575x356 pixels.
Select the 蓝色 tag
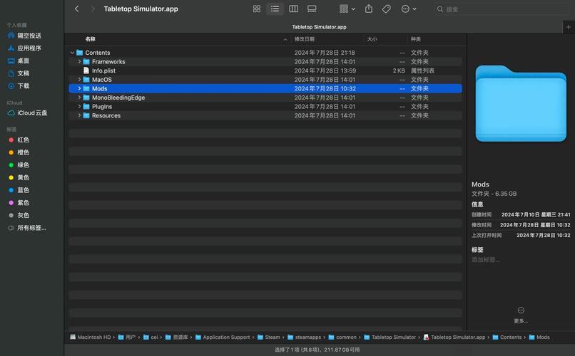(19, 190)
